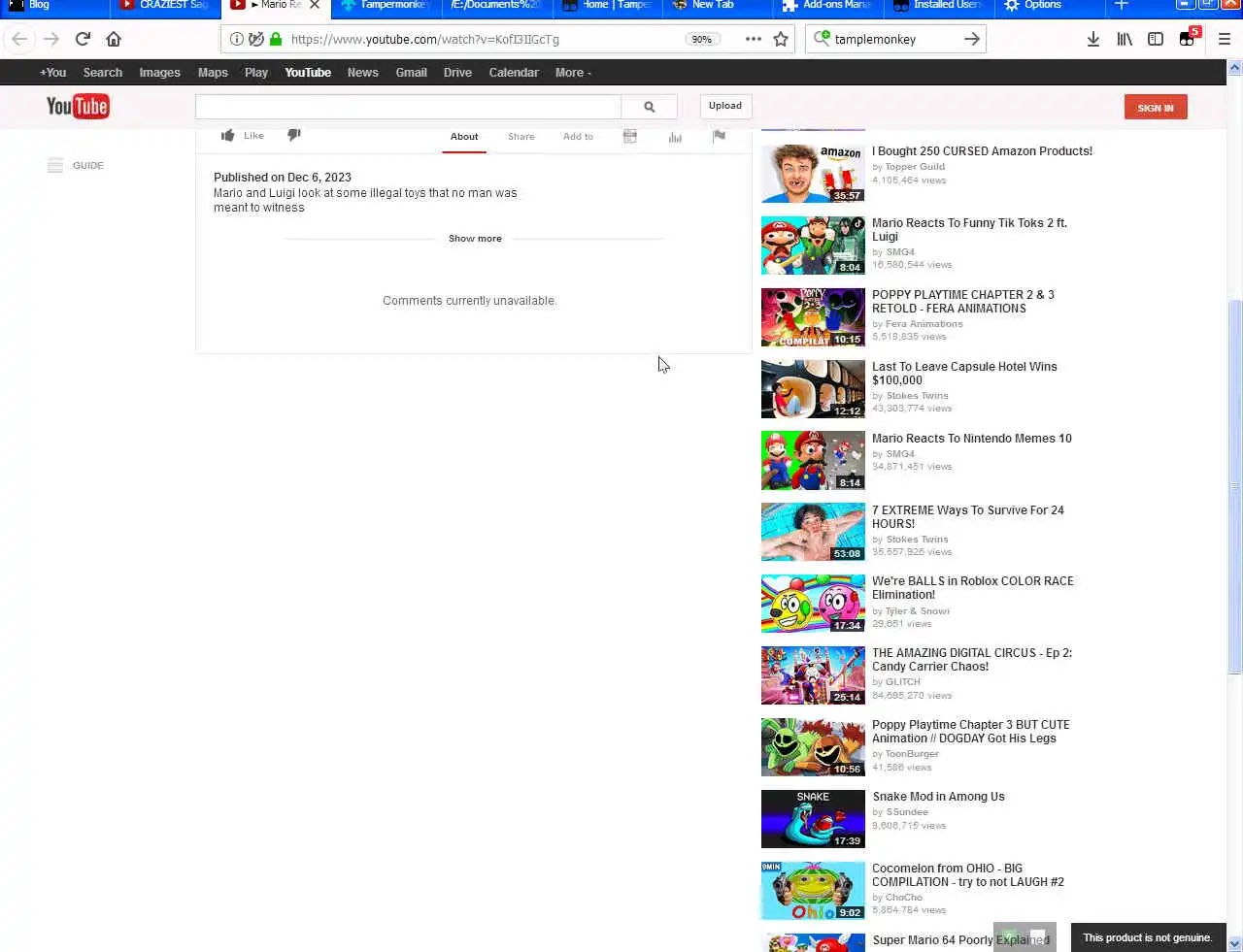Image resolution: width=1243 pixels, height=952 pixels.
Task: Open Snake Mod in Among Us thumbnail
Action: (813, 819)
